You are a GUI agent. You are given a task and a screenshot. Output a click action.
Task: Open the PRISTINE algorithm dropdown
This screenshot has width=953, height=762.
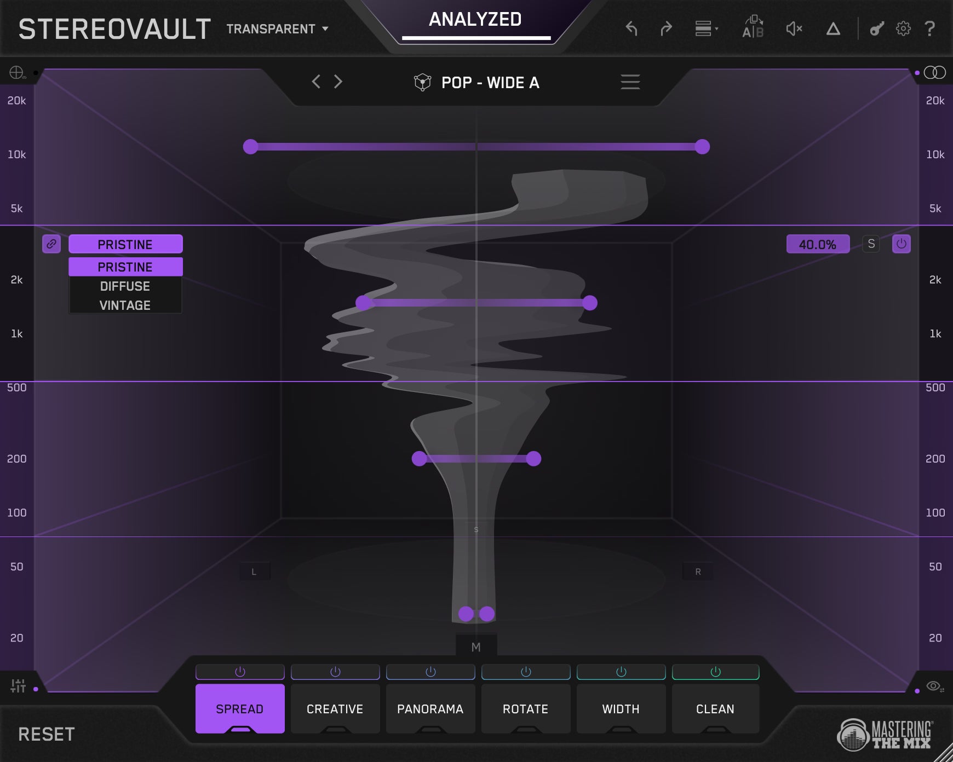(x=125, y=244)
